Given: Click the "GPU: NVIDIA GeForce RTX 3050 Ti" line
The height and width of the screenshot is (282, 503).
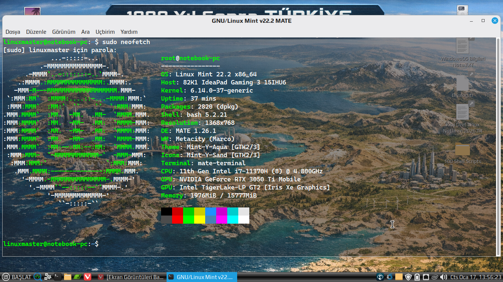Looking at the screenshot, I should point(231,179).
